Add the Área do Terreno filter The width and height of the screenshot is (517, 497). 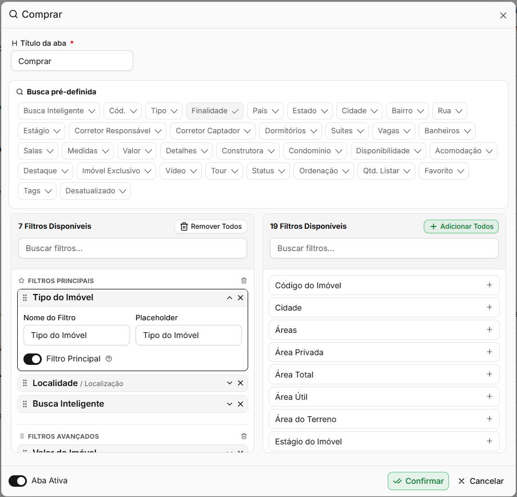pos(490,419)
